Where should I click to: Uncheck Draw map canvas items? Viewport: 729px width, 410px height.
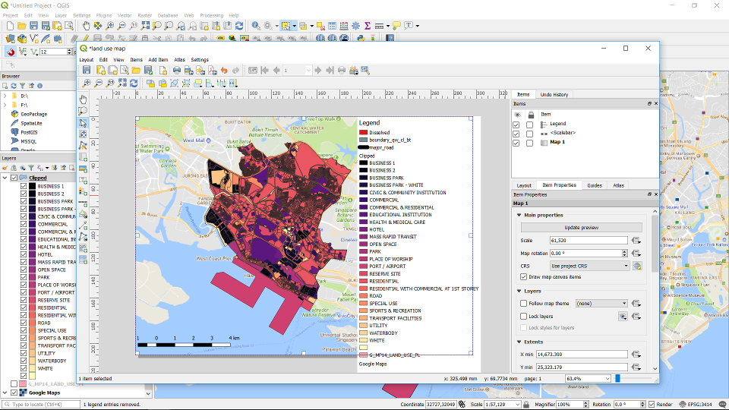pos(524,277)
